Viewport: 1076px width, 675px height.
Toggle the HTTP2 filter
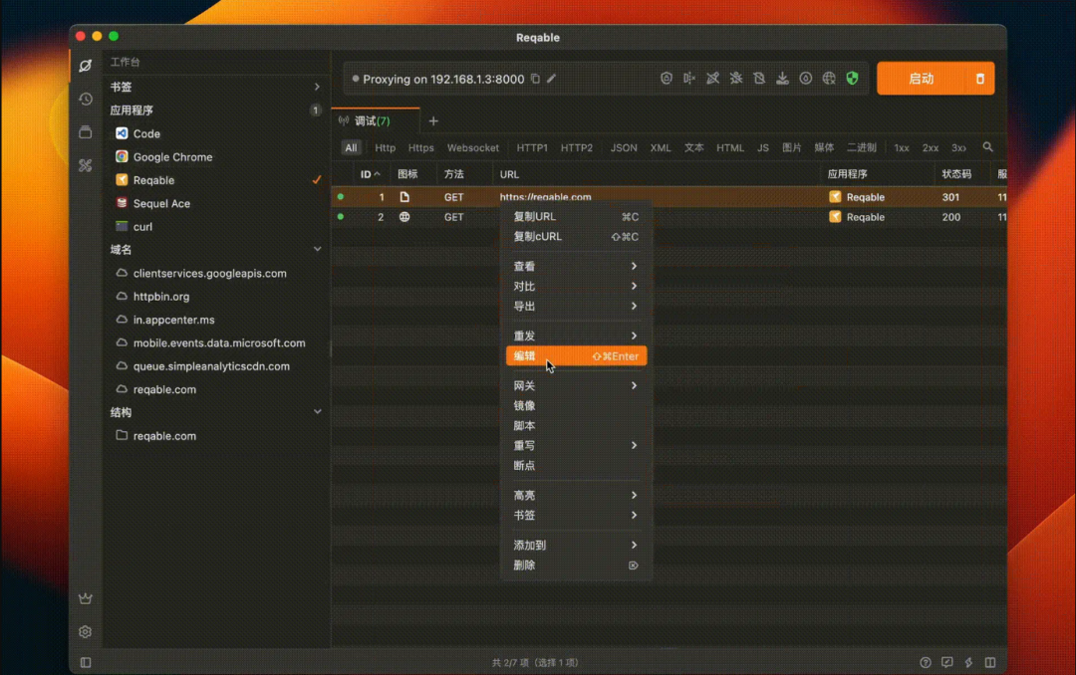pos(577,147)
